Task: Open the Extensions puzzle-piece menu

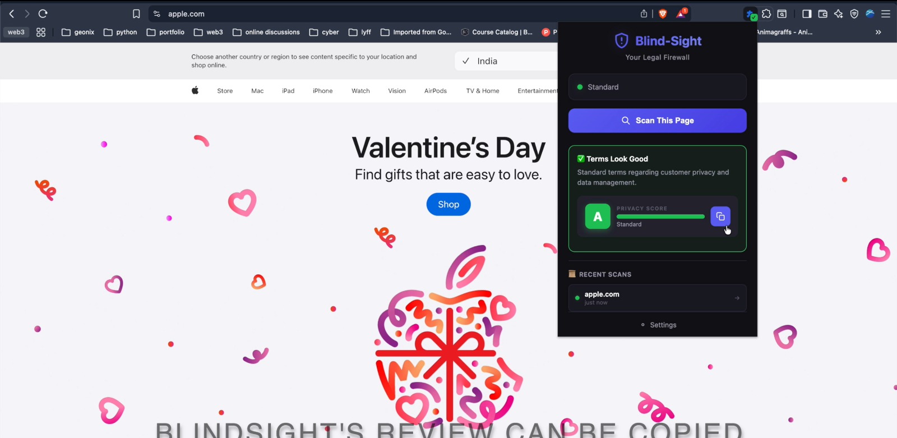Action: click(766, 13)
